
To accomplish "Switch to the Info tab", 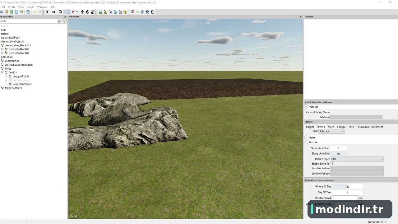I will tap(352, 127).
